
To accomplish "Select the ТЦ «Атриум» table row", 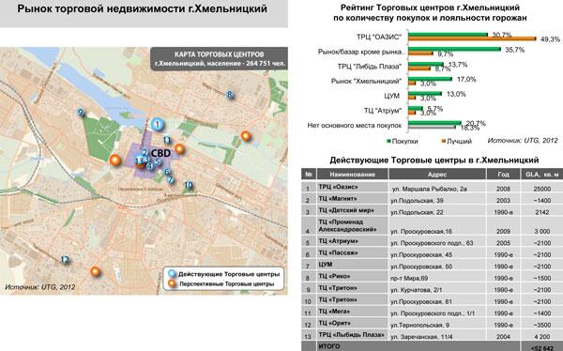I will click(432, 242).
